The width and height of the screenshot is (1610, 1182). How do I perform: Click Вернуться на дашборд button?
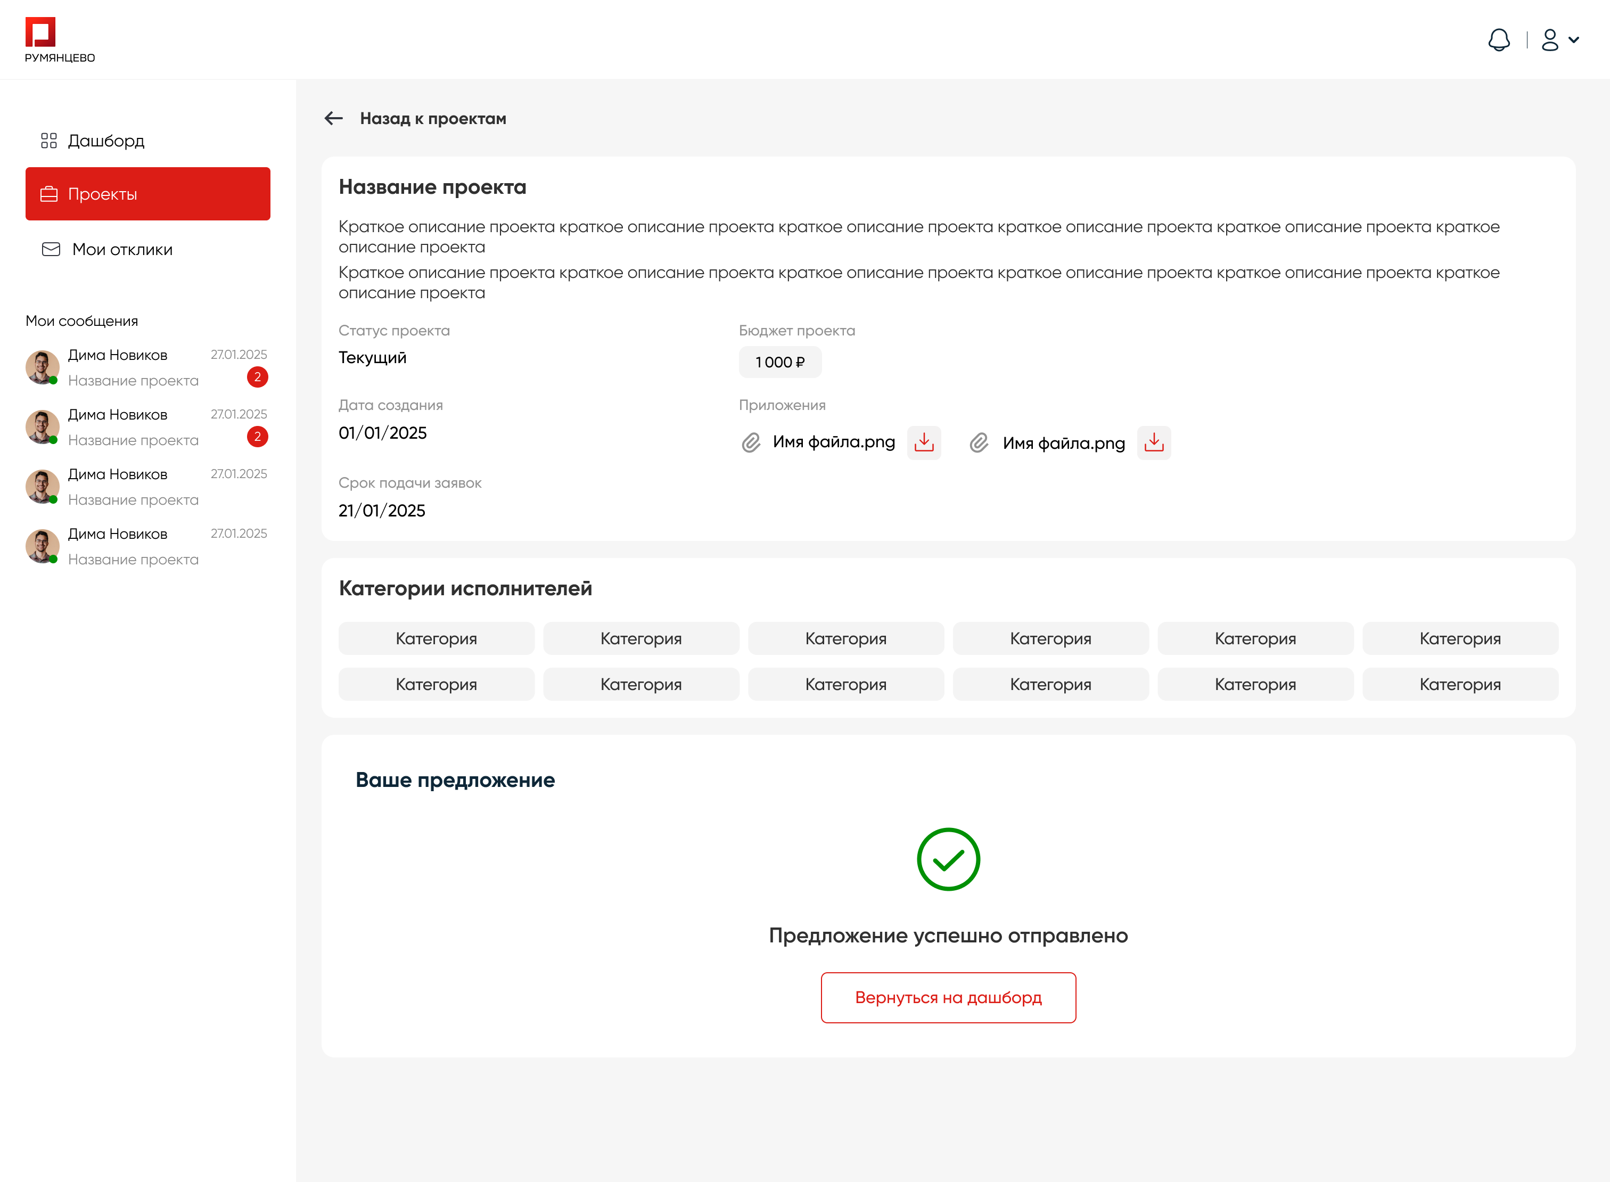948,997
